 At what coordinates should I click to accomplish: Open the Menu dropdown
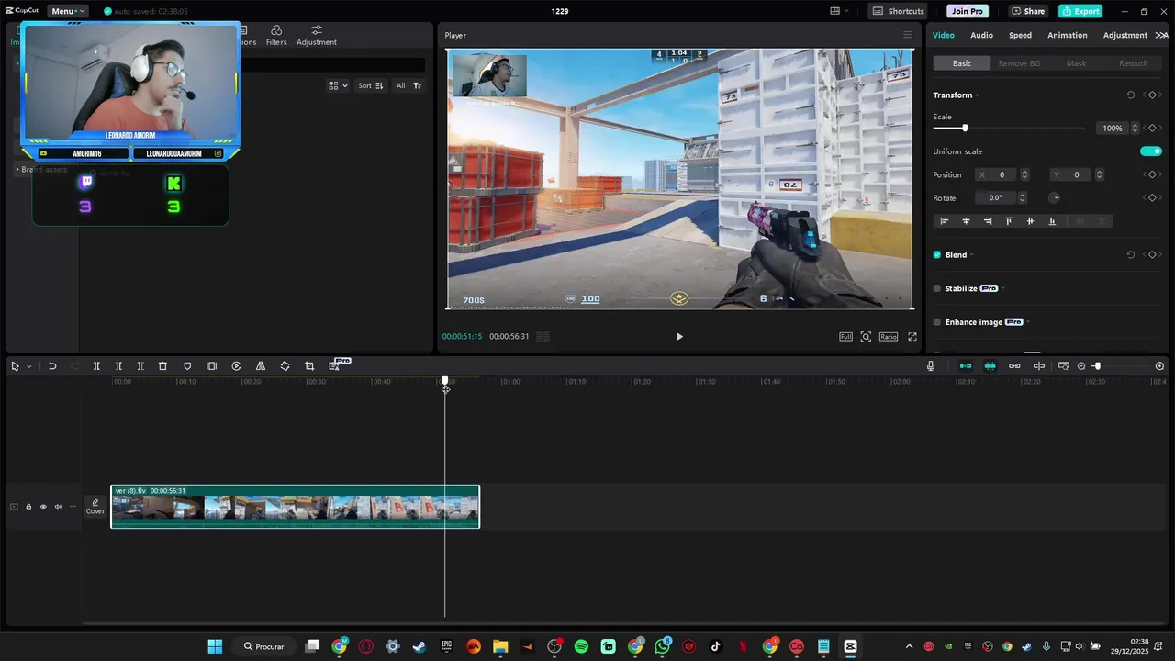pos(68,11)
